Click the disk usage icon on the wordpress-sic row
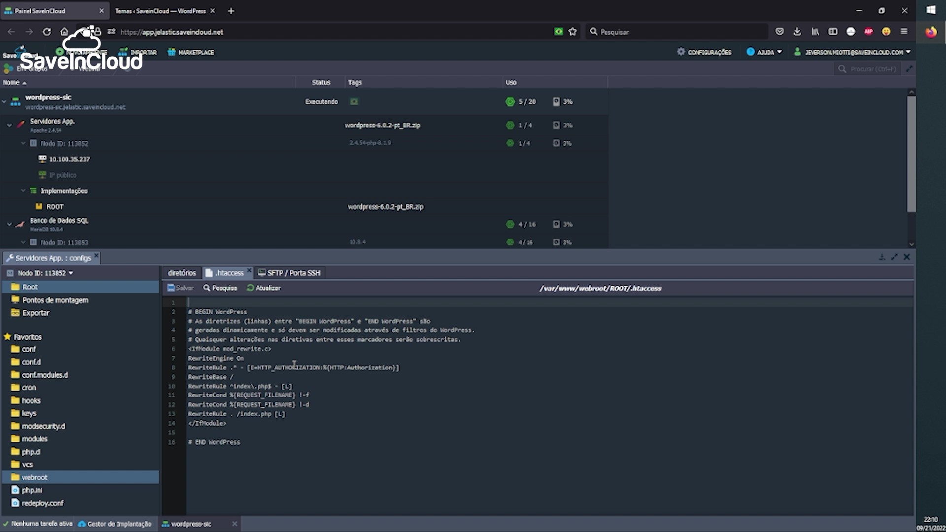This screenshot has height=532, width=946. pyautogui.click(x=556, y=101)
